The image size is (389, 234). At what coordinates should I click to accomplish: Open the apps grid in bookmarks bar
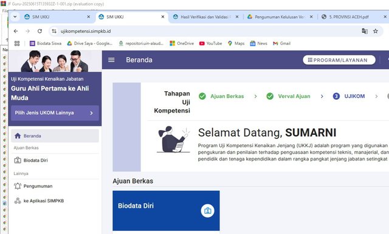click(17, 43)
